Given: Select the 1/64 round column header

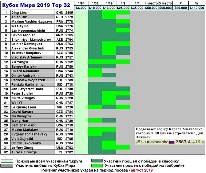Looking at the screenshot, I should 81,3.
